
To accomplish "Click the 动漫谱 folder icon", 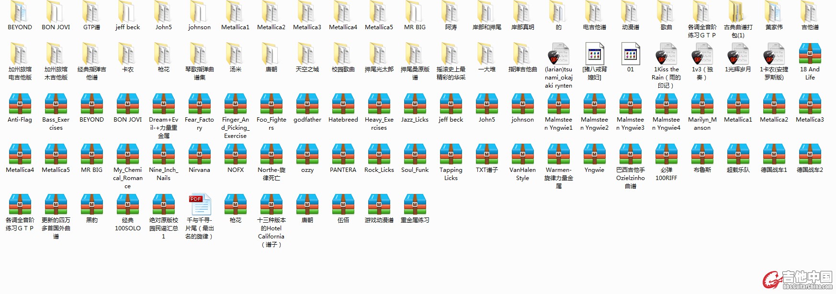I will 630,11.
